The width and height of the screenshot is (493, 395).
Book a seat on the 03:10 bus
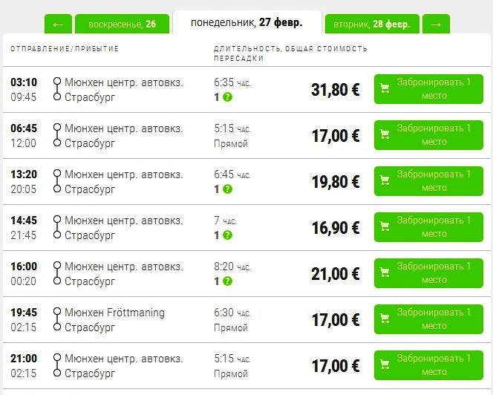pyautogui.click(x=422, y=89)
